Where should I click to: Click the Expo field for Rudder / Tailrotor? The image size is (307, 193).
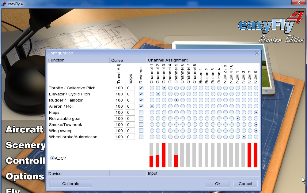(130, 100)
